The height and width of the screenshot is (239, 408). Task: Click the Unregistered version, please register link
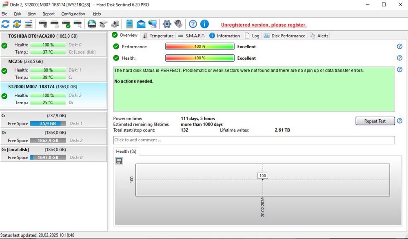tap(264, 25)
